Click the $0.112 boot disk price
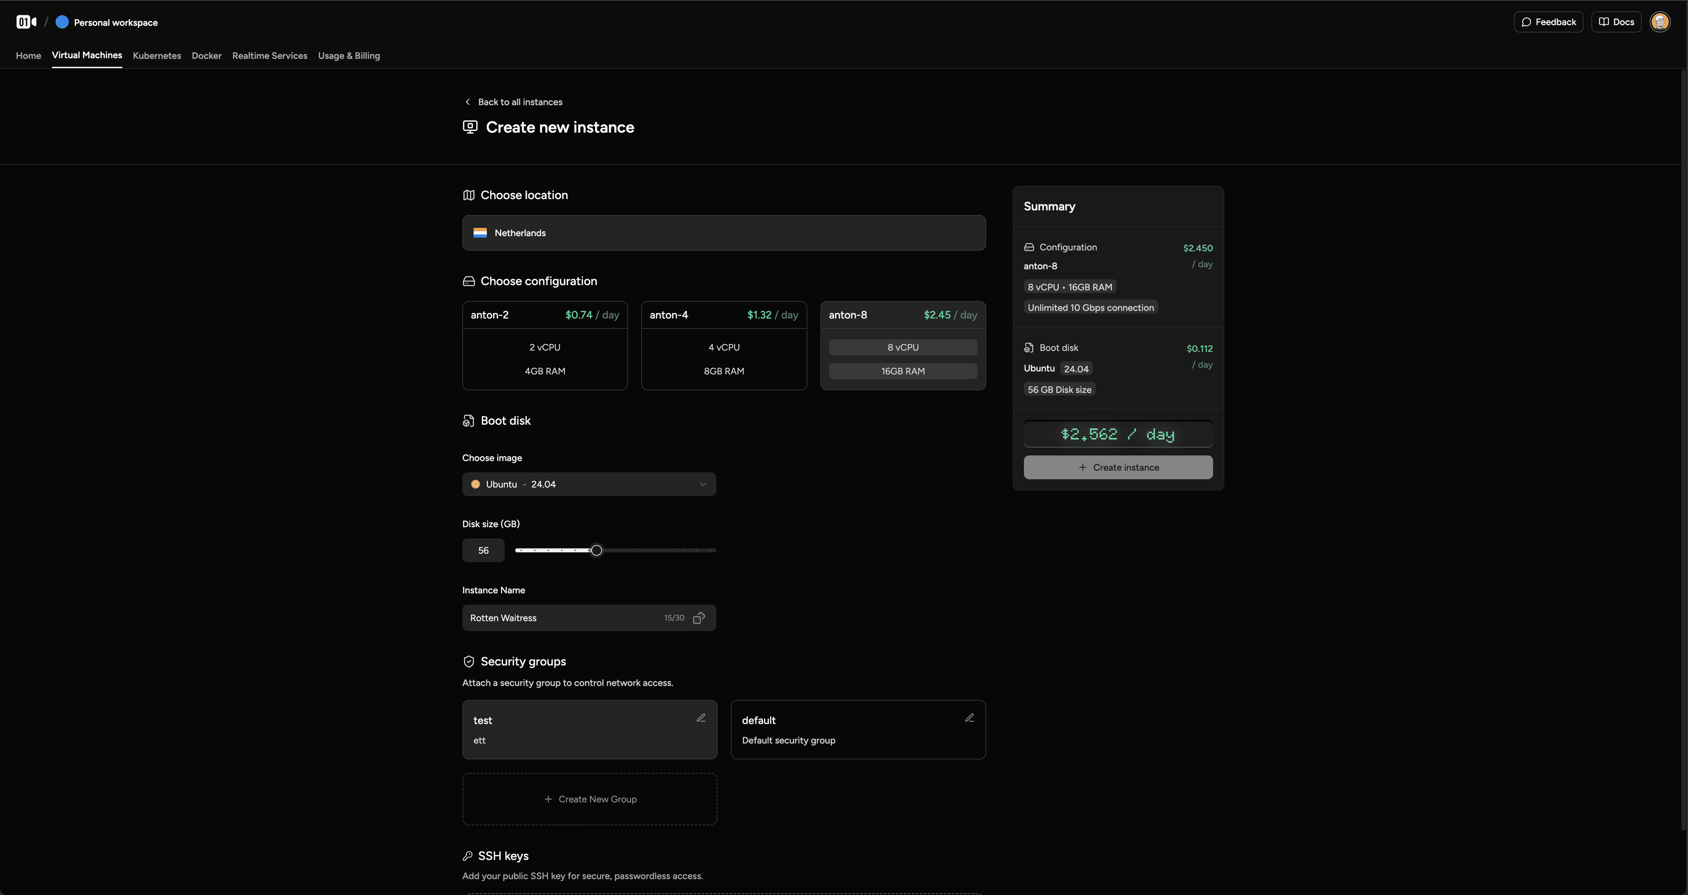 coord(1199,349)
